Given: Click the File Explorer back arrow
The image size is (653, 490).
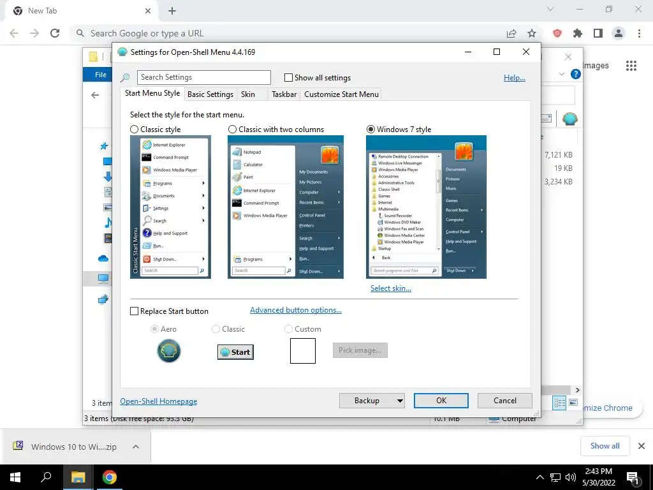Looking at the screenshot, I should [x=95, y=95].
